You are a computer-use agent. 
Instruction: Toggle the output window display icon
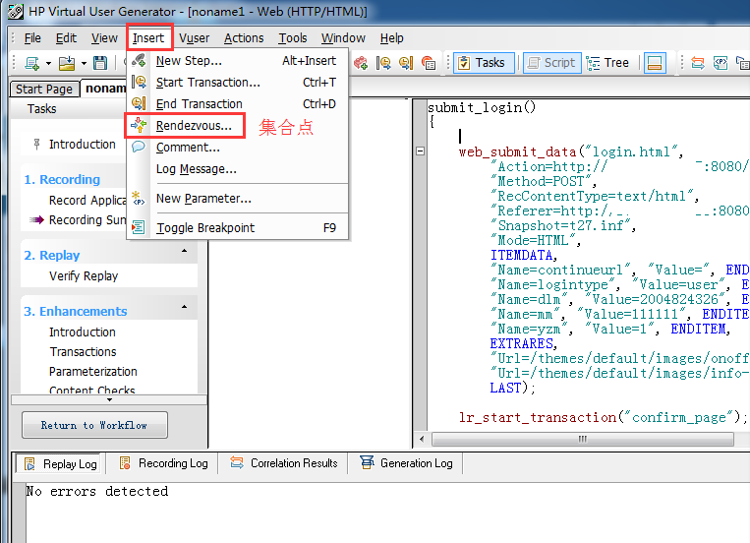coord(655,63)
